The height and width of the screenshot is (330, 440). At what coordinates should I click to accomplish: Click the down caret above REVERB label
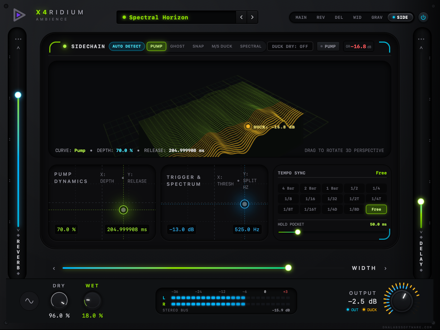(18, 230)
